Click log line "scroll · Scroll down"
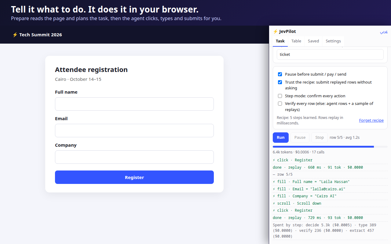 click(330, 203)
